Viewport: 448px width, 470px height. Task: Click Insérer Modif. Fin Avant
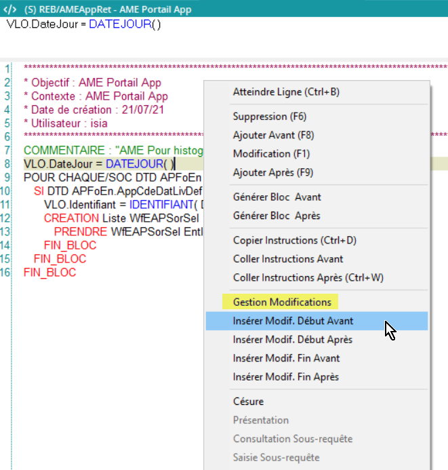[286, 358]
